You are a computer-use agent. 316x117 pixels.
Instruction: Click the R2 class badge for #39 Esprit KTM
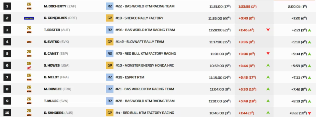pyautogui.click(x=110, y=77)
